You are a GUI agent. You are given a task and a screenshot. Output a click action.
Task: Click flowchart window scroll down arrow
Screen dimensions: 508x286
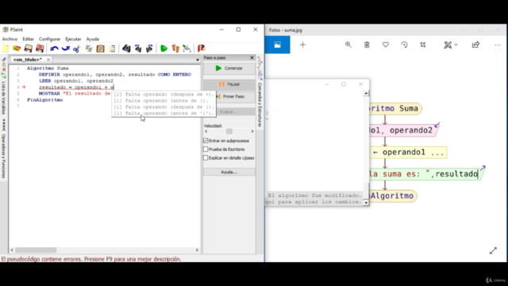(366, 203)
